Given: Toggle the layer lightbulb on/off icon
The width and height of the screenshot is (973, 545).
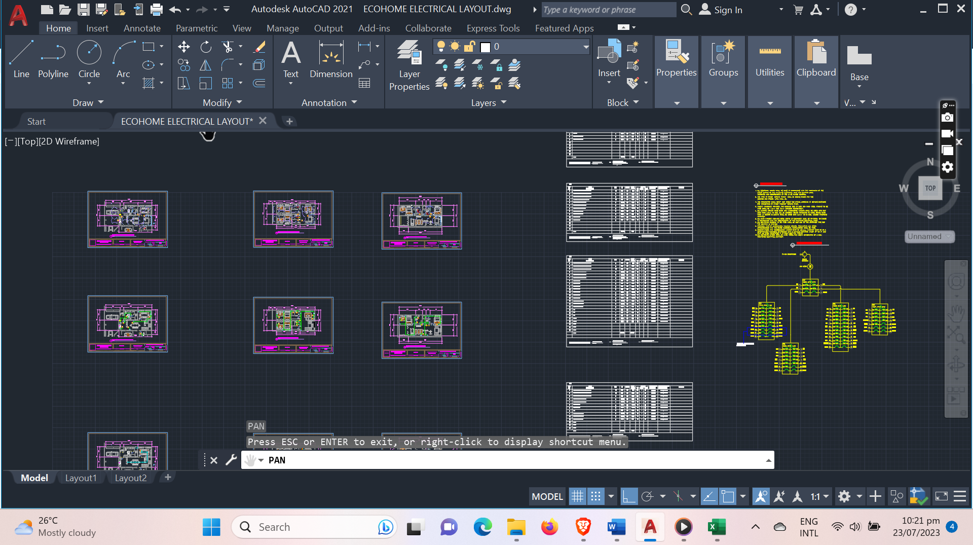Looking at the screenshot, I should click(x=441, y=47).
